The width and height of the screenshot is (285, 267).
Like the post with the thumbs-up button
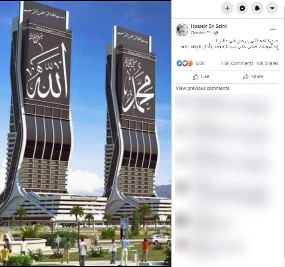pos(201,77)
